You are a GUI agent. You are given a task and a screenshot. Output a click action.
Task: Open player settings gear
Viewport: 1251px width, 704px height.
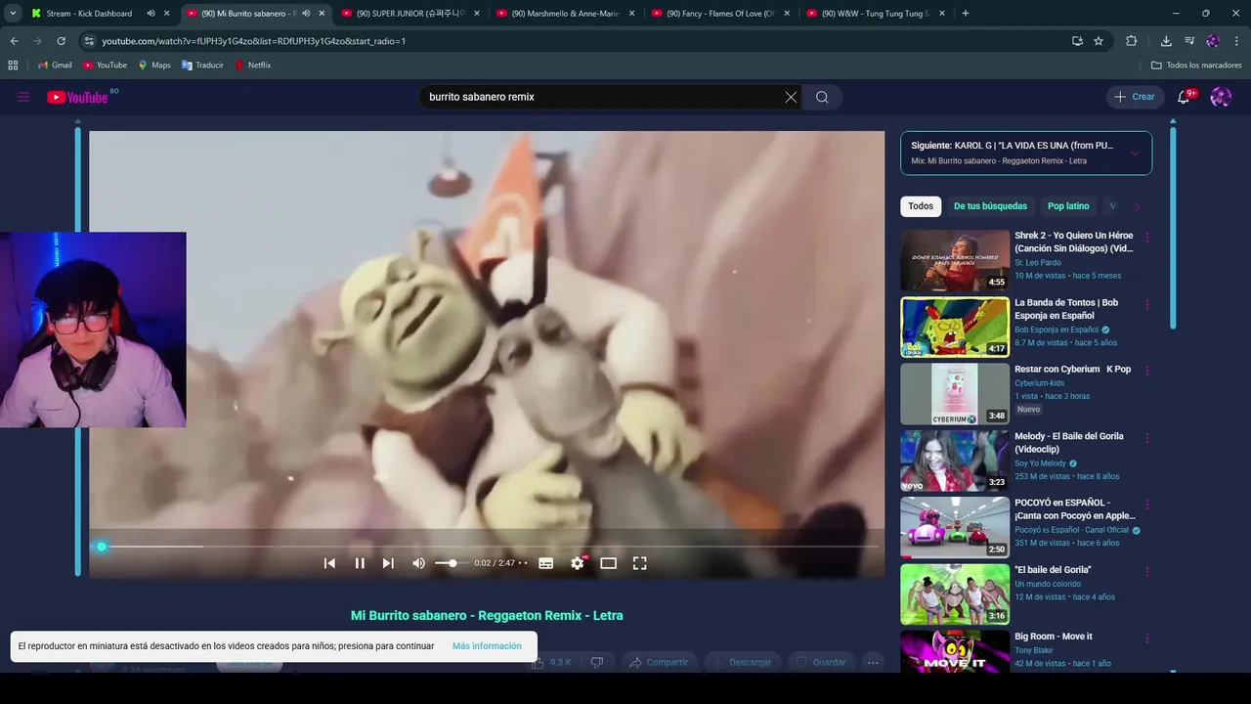coord(578,563)
